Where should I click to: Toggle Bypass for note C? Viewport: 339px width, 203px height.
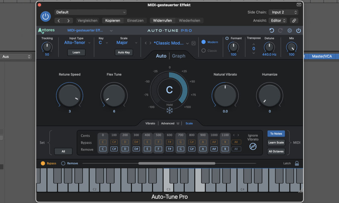point(103,142)
